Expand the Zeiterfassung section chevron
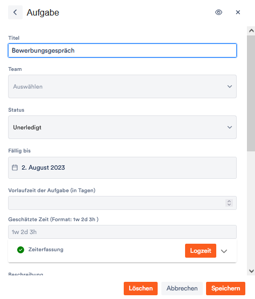255x299 pixels. pyautogui.click(x=224, y=251)
